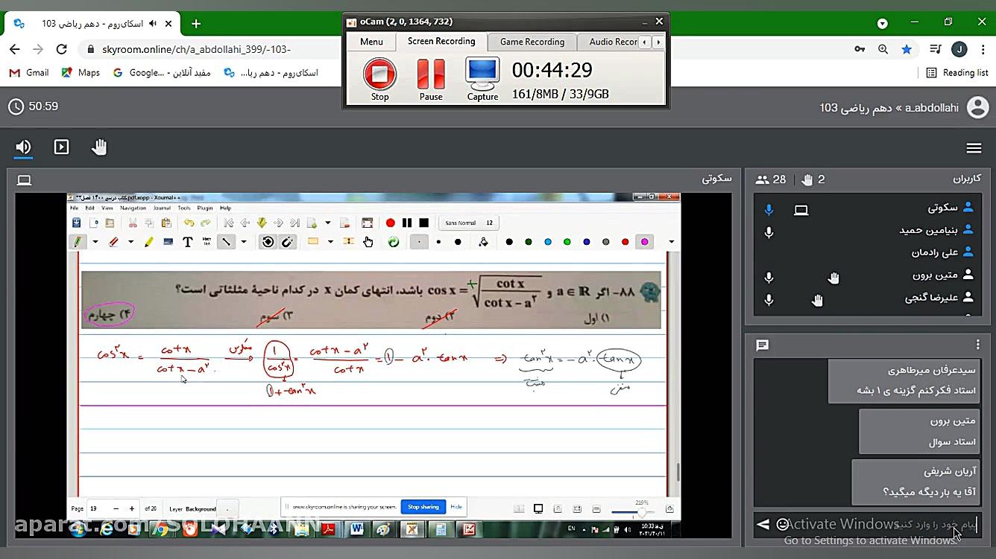Select the Eraser tool
The width and height of the screenshot is (996, 559).
pos(113,241)
